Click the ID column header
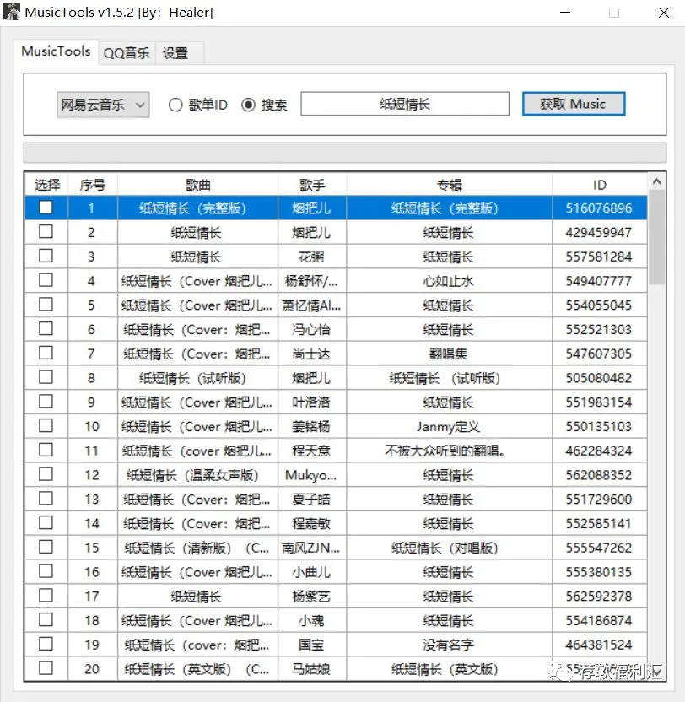 pos(600,185)
